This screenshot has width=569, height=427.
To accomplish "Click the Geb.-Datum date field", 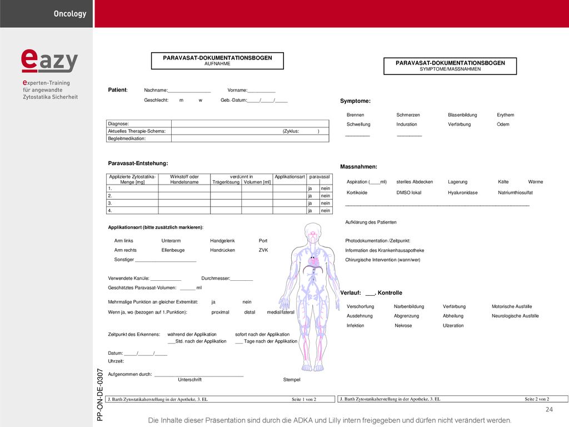I will [267, 101].
